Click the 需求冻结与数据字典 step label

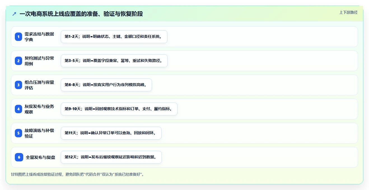point(39,37)
